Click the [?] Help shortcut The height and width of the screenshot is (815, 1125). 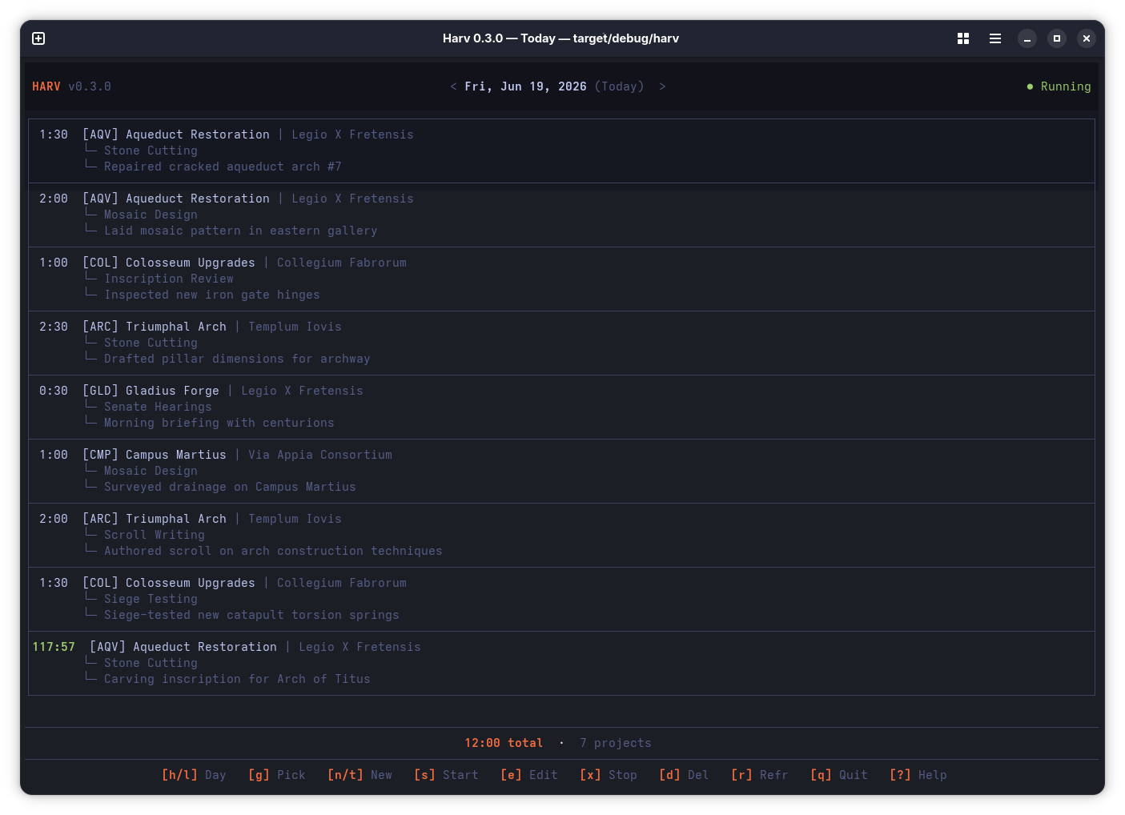918,775
